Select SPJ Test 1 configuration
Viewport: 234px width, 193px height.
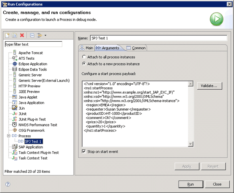pyautogui.click(x=34, y=142)
